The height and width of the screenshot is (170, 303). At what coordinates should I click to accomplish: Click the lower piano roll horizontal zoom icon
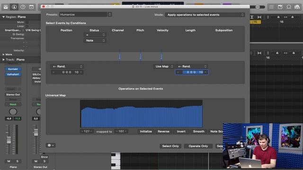point(285,53)
